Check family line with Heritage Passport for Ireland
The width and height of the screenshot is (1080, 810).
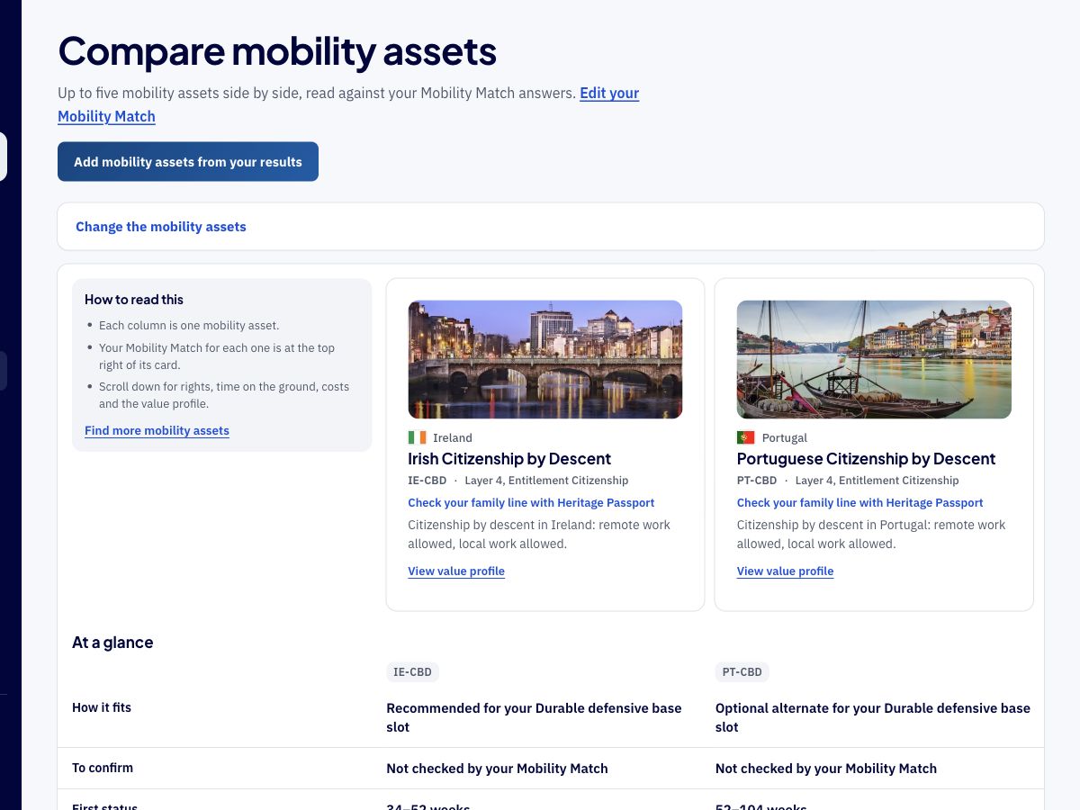click(531, 503)
